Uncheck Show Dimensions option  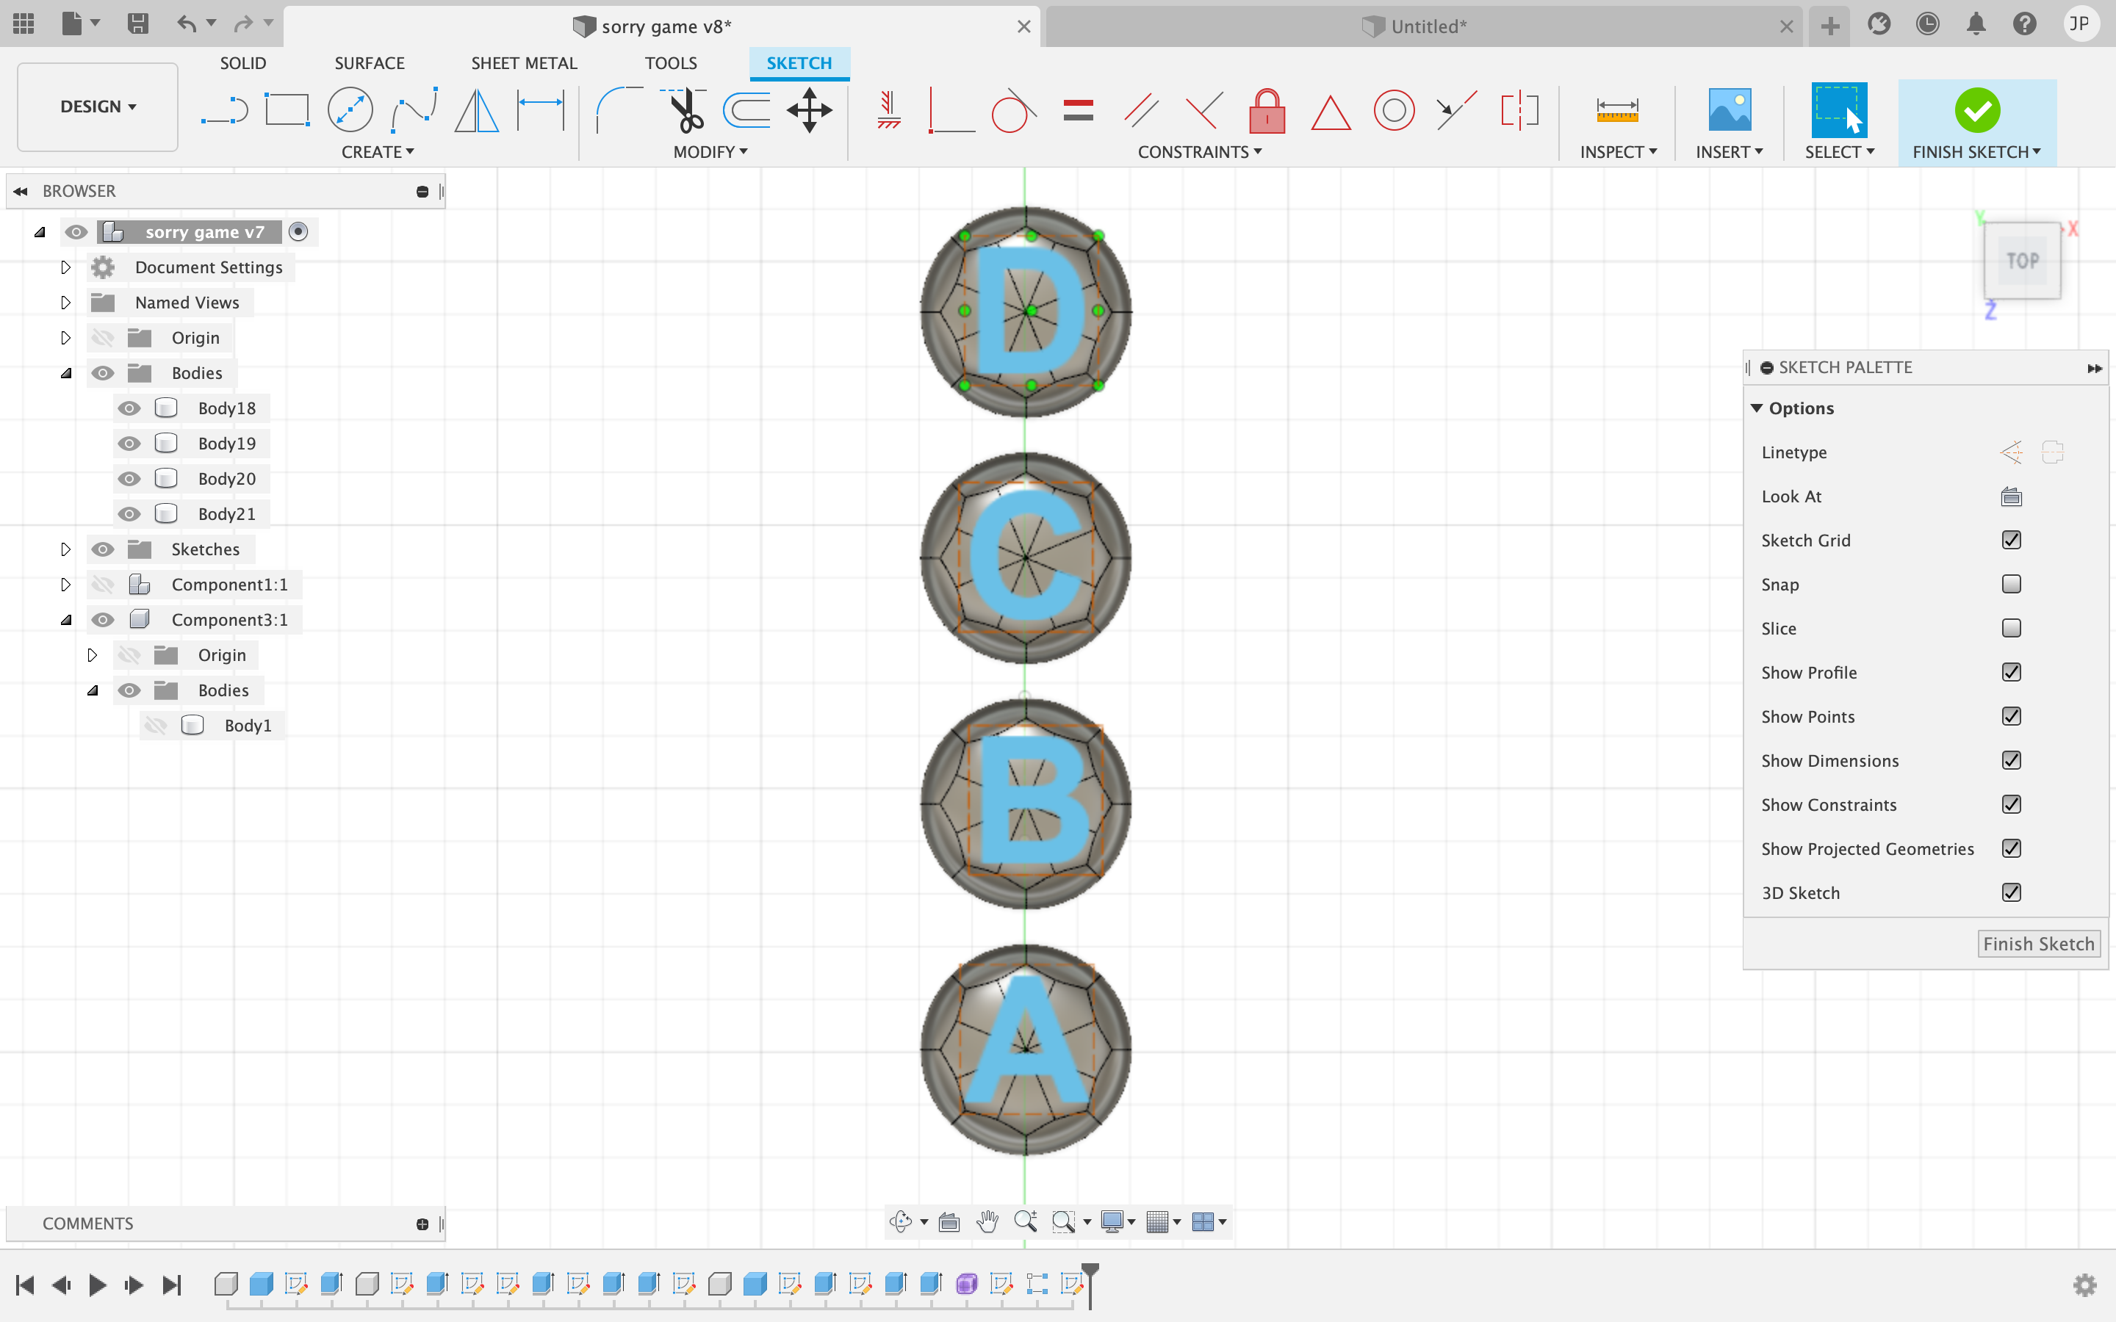coord(2011,761)
